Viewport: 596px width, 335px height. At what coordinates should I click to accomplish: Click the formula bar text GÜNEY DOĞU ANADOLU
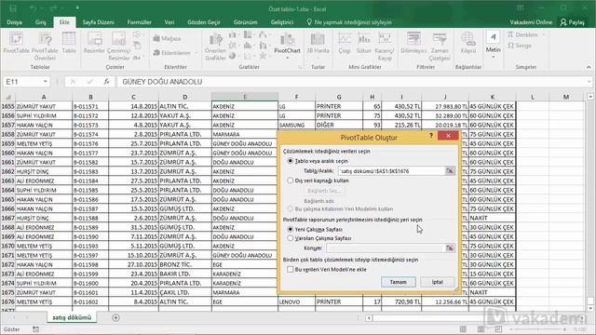pos(162,82)
